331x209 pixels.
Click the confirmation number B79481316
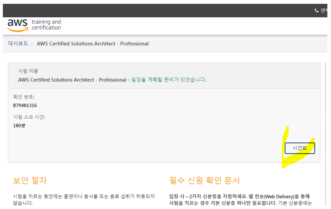coord(25,105)
